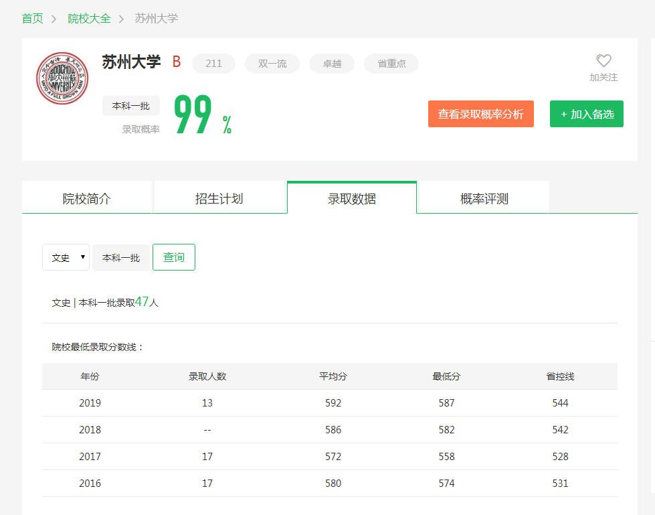Click the Soochow University logo

click(x=62, y=78)
